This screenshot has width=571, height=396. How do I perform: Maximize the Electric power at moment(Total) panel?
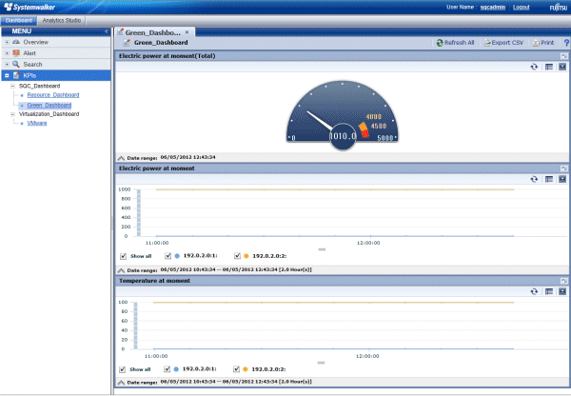(x=563, y=56)
